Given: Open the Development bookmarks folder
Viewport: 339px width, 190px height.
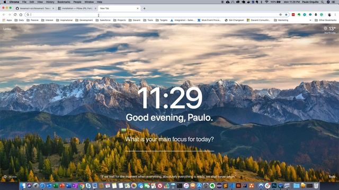Looking at the screenshot, I should pos(84,20).
